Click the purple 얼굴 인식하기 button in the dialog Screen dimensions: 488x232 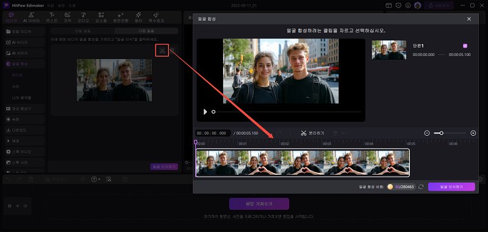pyautogui.click(x=451, y=187)
